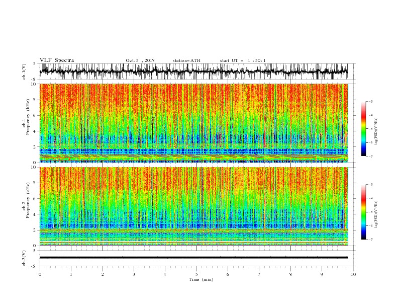Click the "Time (min)" axis label

coord(201,279)
